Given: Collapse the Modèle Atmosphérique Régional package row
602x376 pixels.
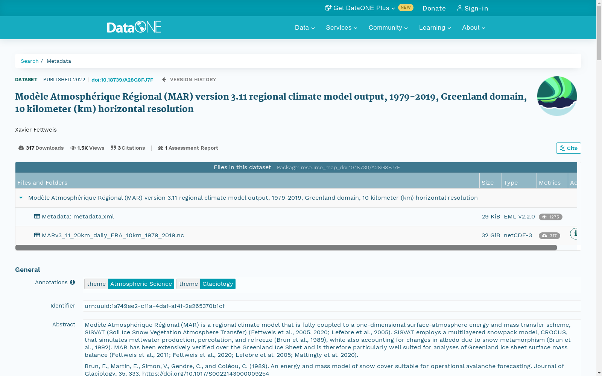Looking at the screenshot, I should (21, 198).
